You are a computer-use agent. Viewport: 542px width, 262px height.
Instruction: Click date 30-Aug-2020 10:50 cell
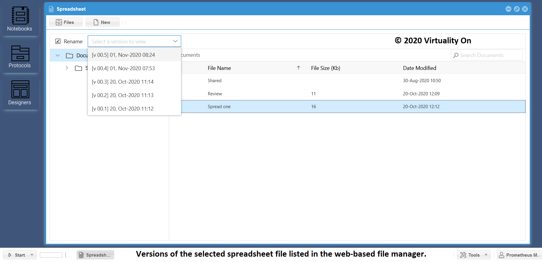422,81
